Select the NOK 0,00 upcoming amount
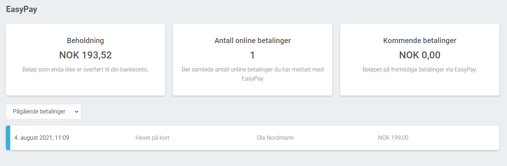 (420, 55)
